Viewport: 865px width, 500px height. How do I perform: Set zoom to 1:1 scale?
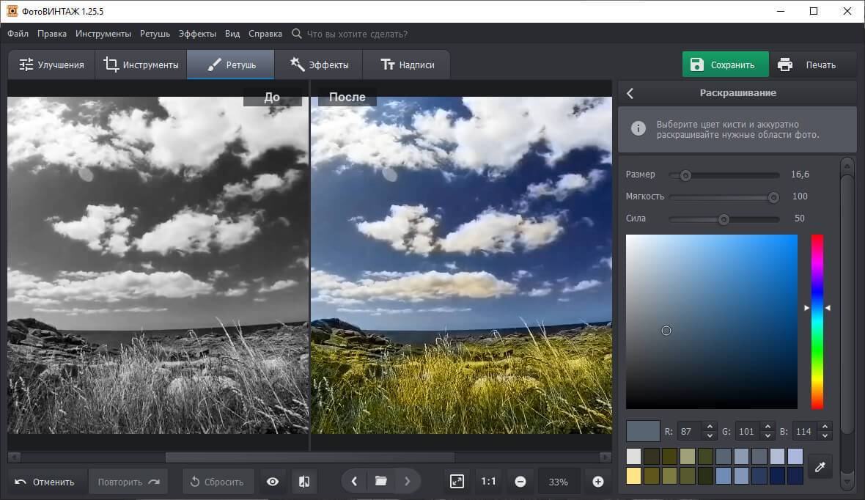click(x=488, y=482)
